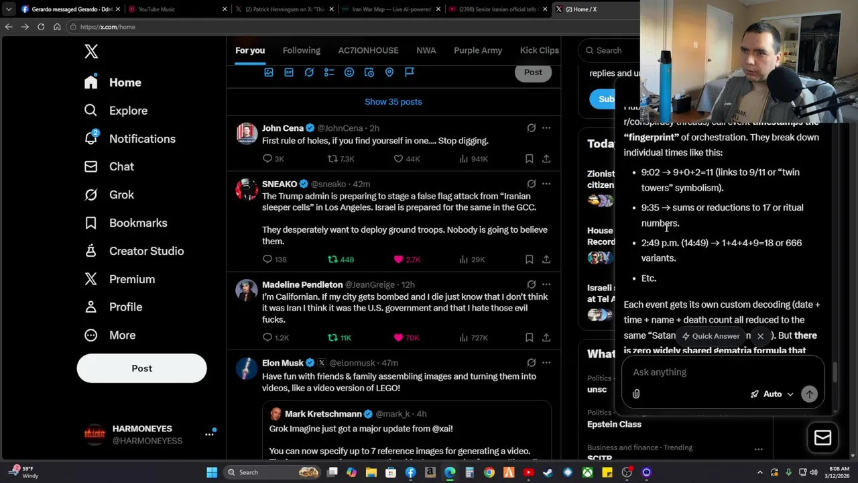Repost John Cena's post
This screenshot has height=483, width=858.
pos(341,159)
